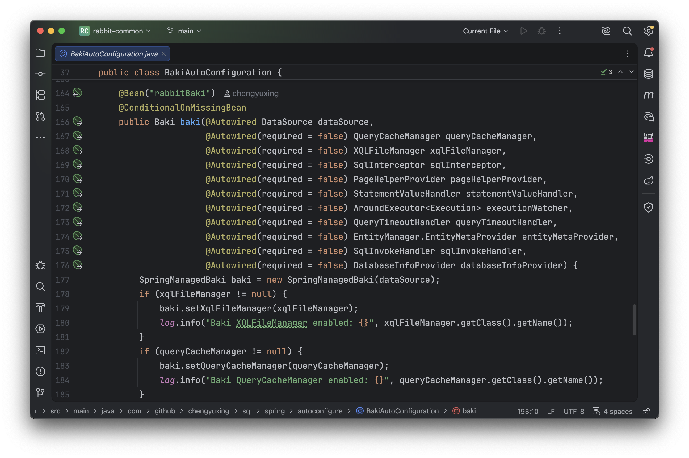Click autowired gutter icon on line 166
The image size is (689, 458).
point(77,121)
